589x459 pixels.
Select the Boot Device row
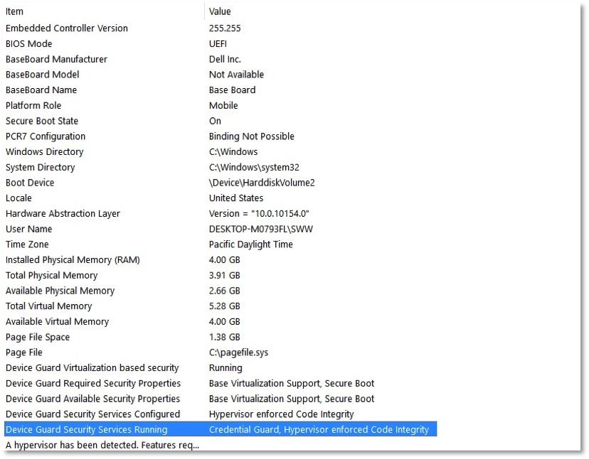[x=30, y=183]
